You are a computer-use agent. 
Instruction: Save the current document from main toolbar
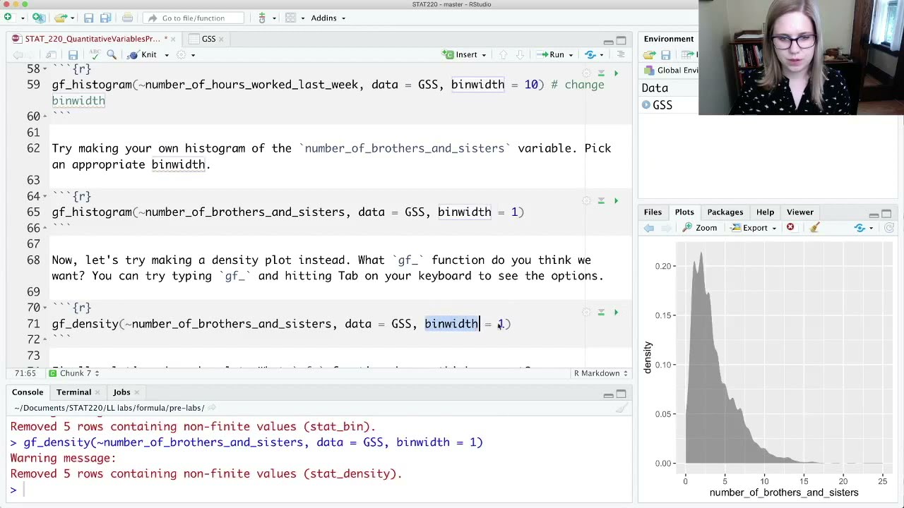tap(88, 18)
